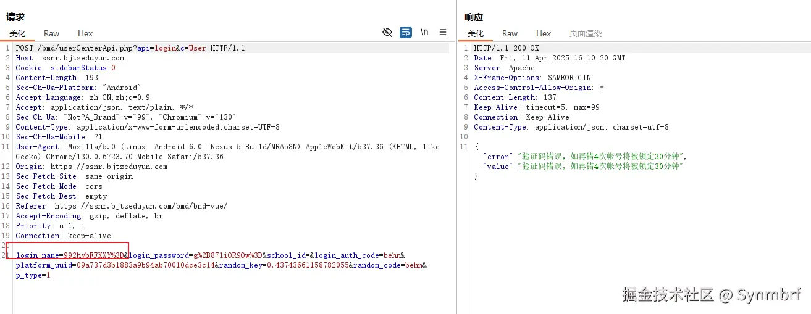
Task: Switch request view to the Hex tab
Action: [x=85, y=33]
